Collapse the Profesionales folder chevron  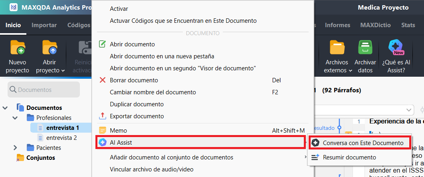click(x=15, y=118)
